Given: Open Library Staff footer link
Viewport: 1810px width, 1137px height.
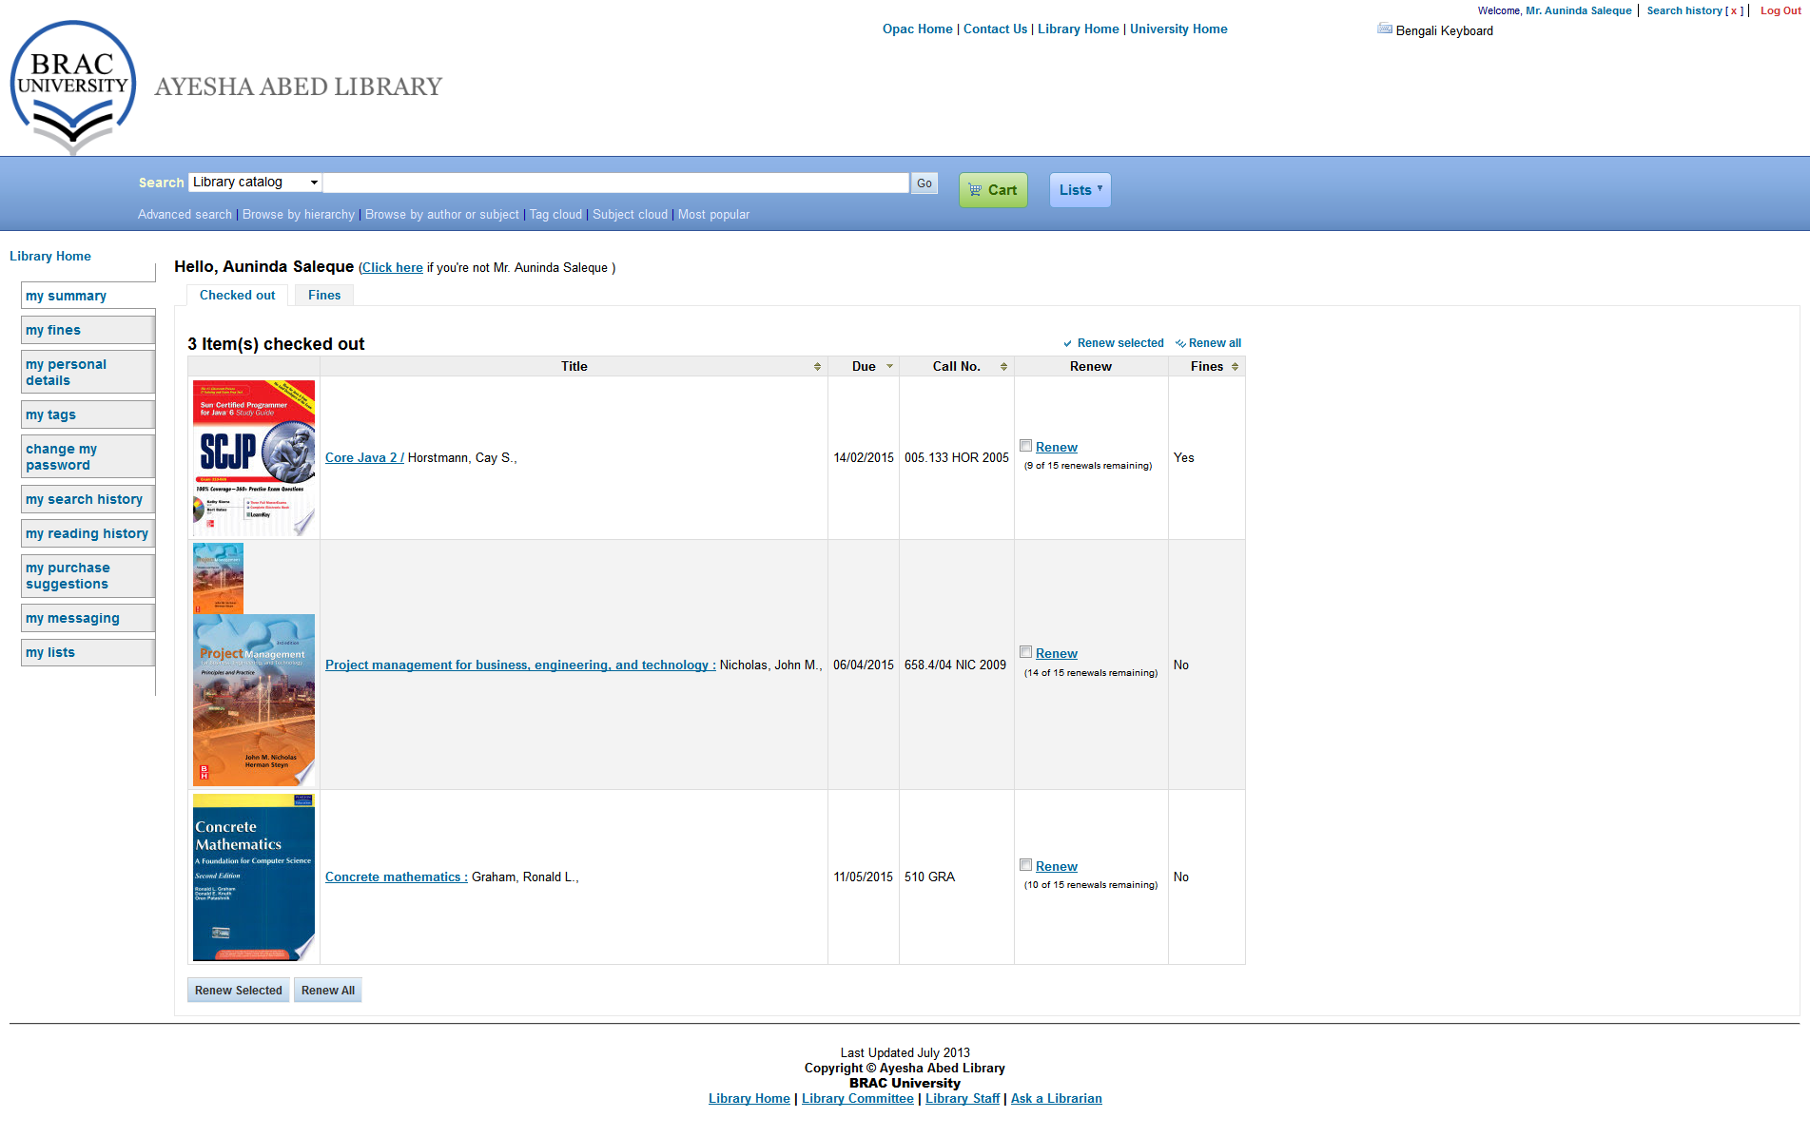Looking at the screenshot, I should click(963, 1099).
